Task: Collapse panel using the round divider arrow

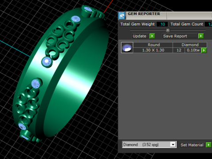Action: 168,30
